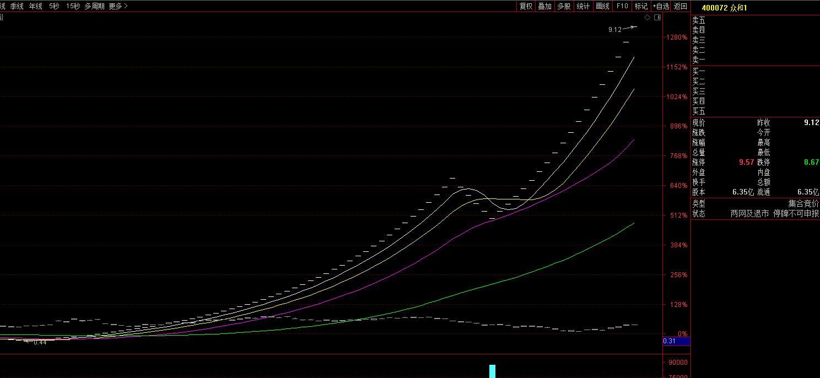
Task: Click the 叠加 overlay toolbar button
Action: coord(544,6)
